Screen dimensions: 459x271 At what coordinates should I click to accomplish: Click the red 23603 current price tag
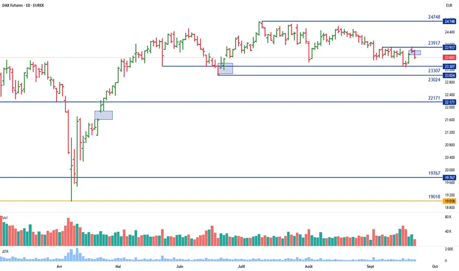pyautogui.click(x=449, y=58)
